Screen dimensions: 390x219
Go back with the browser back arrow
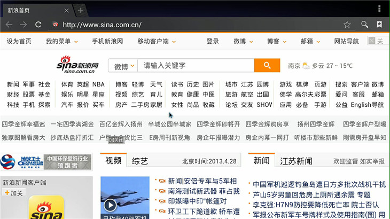[9, 25]
